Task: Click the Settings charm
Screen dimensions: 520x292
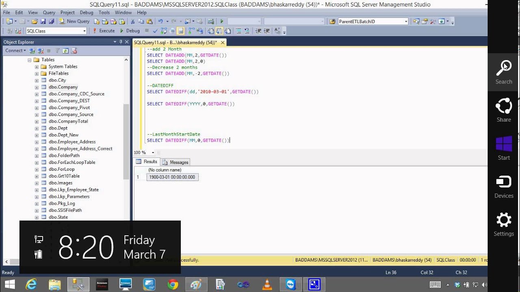Action: point(504,224)
